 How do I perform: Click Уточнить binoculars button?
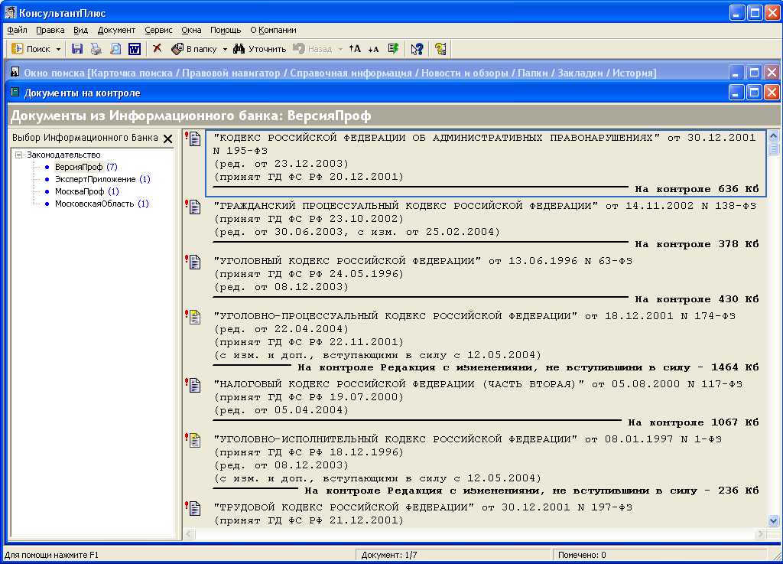[260, 49]
